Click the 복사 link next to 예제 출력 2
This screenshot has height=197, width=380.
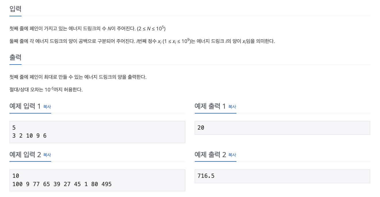click(x=232, y=155)
